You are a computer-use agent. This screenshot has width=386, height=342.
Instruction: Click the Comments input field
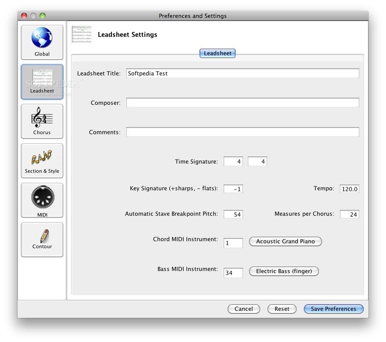click(x=243, y=132)
